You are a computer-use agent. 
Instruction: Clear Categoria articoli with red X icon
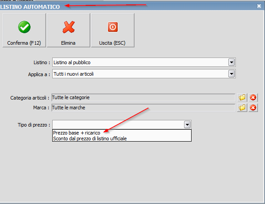253,97
